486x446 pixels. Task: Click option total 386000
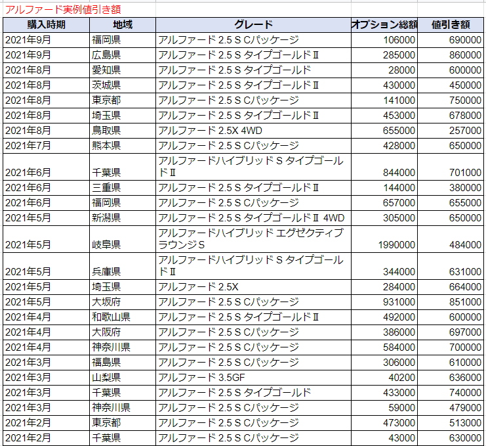point(384,332)
